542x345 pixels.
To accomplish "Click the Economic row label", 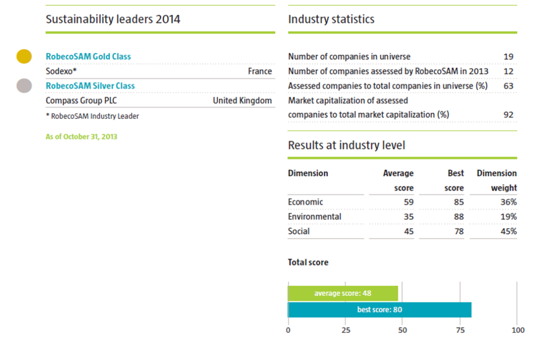I will pyautogui.click(x=306, y=202).
